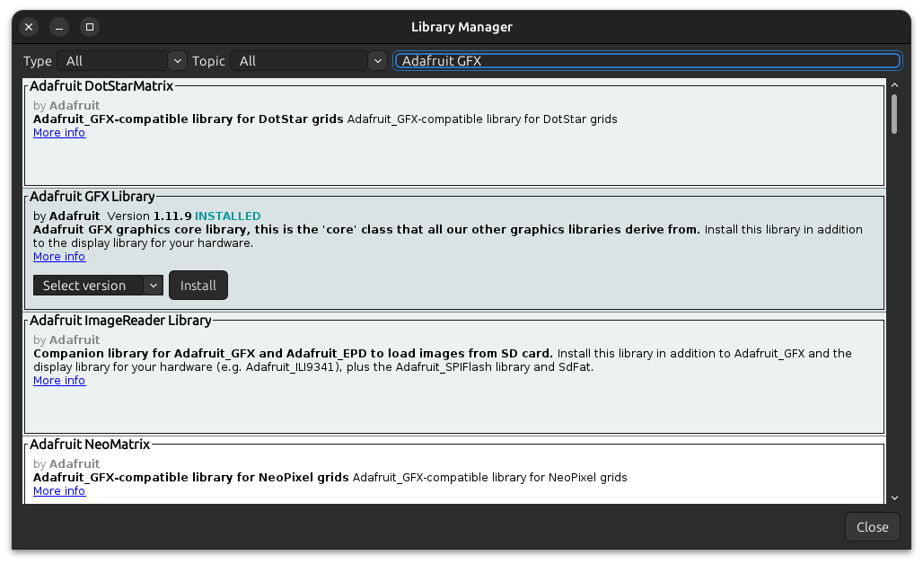The image size is (923, 564).
Task: Click the Library Manager window title
Action: pos(461,27)
